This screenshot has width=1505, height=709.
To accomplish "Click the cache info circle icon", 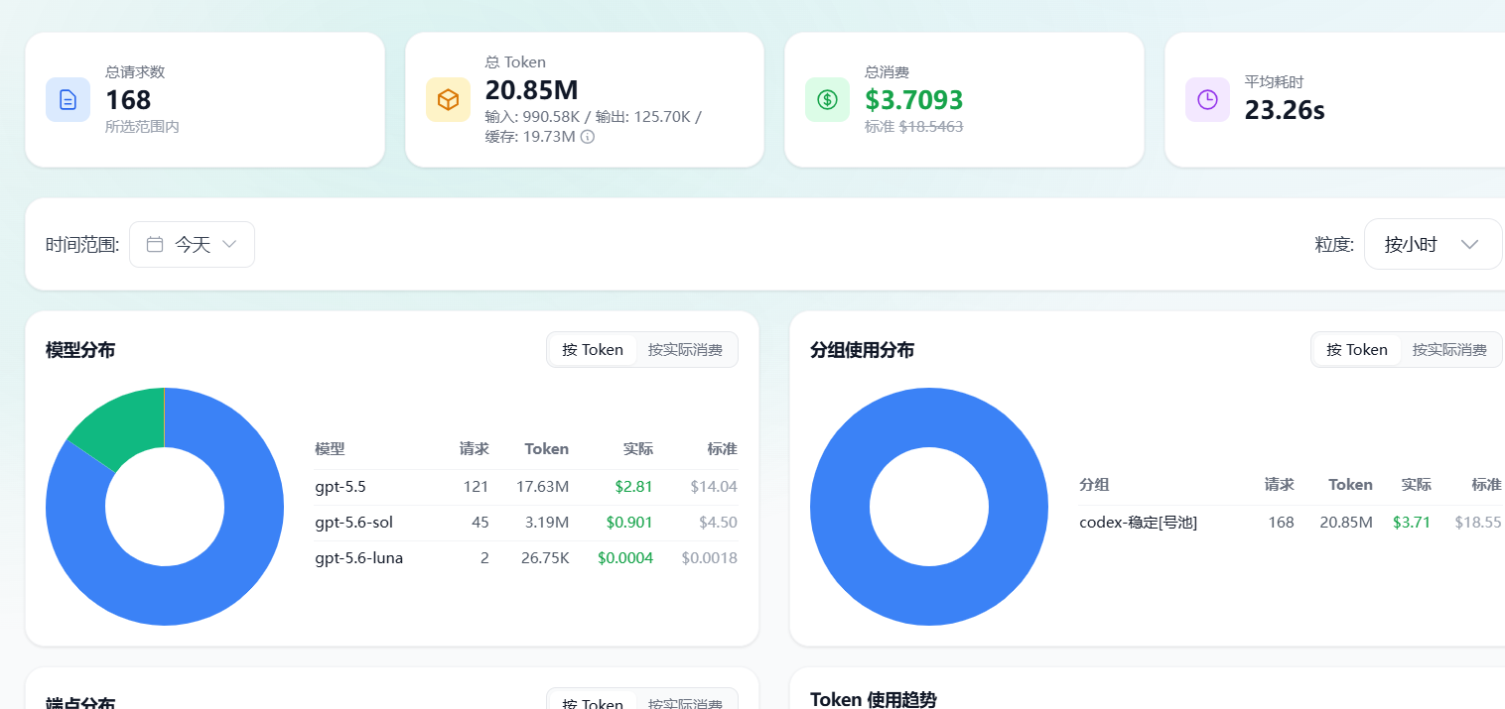I will coord(587,137).
